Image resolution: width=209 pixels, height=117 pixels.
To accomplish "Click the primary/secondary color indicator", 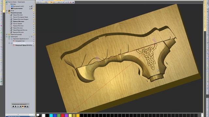I will pyautogui.click(x=39, y=115).
